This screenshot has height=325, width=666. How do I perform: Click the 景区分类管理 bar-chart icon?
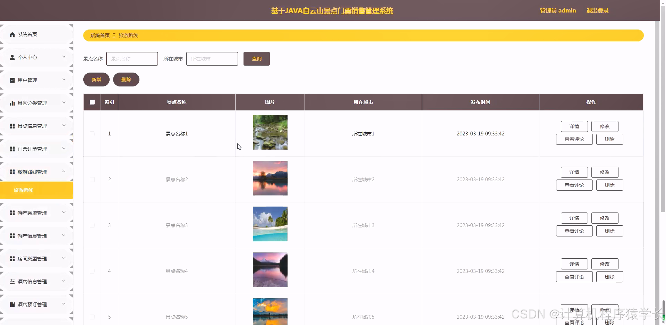point(12,102)
